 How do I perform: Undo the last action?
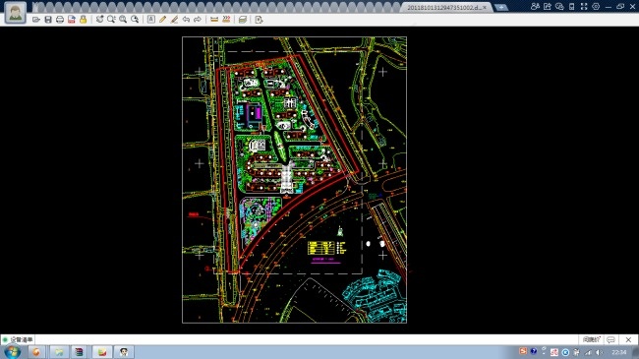pyautogui.click(x=186, y=20)
